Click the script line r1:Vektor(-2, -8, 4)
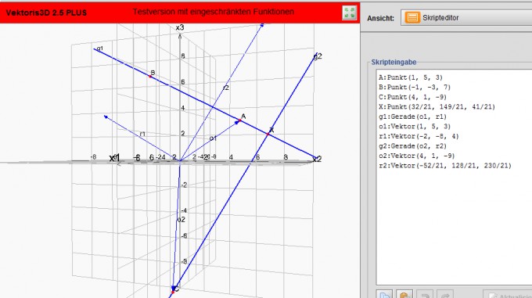 coord(419,137)
